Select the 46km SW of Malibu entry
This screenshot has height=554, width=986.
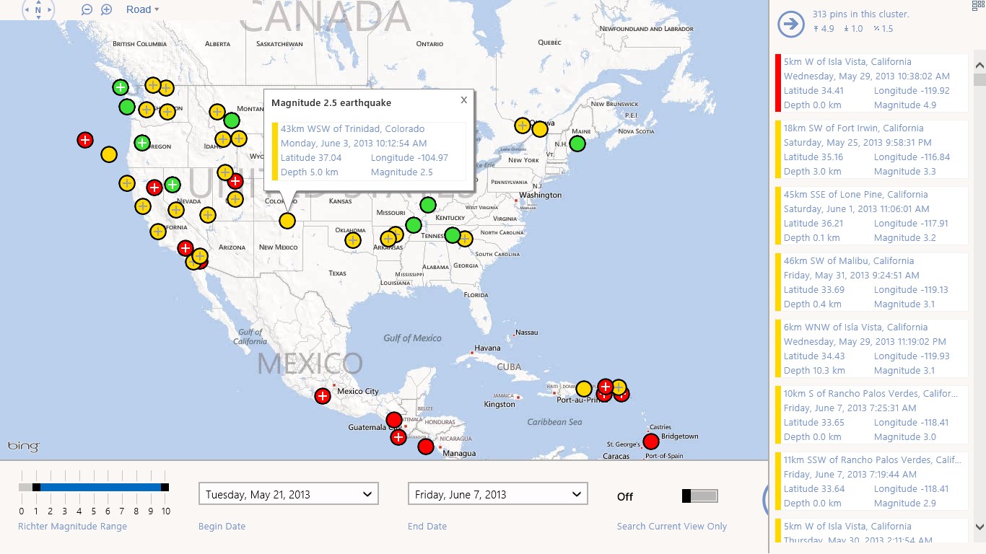[x=870, y=281]
